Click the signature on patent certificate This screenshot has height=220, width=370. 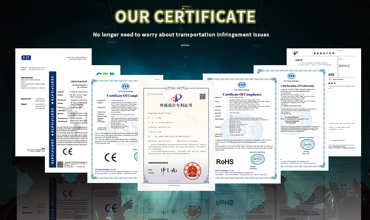(169, 170)
